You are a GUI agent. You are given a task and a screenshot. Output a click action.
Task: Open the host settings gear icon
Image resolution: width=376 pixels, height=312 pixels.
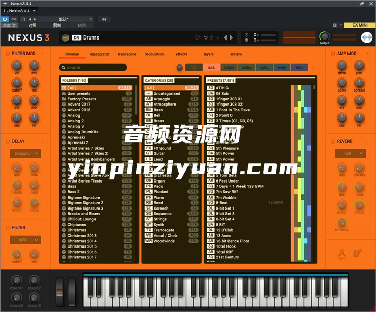(x=334, y=25)
